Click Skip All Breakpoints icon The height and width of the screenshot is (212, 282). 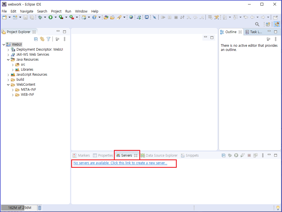coord(154,17)
